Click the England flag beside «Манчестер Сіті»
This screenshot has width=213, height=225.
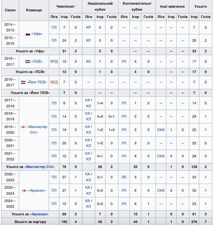coord(23,127)
